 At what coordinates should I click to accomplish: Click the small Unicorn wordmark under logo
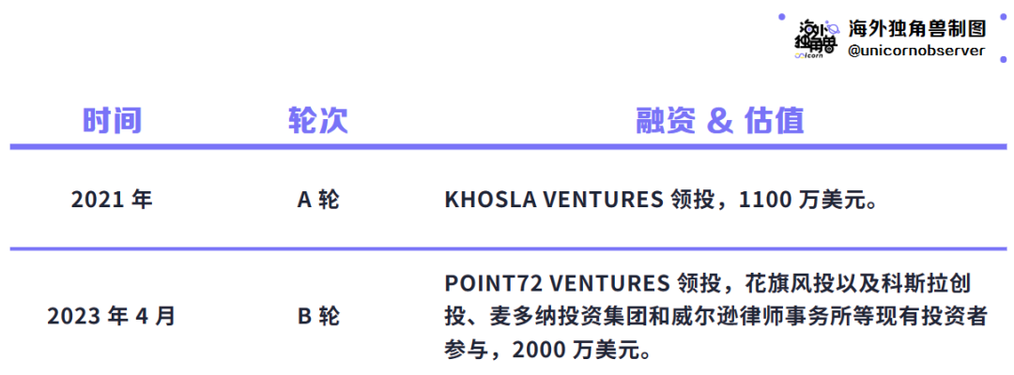pos(808,55)
